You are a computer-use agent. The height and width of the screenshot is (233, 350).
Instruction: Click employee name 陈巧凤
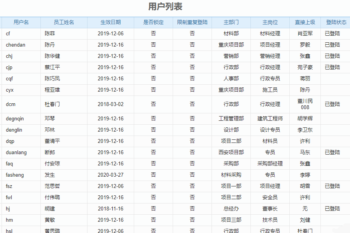52,79
